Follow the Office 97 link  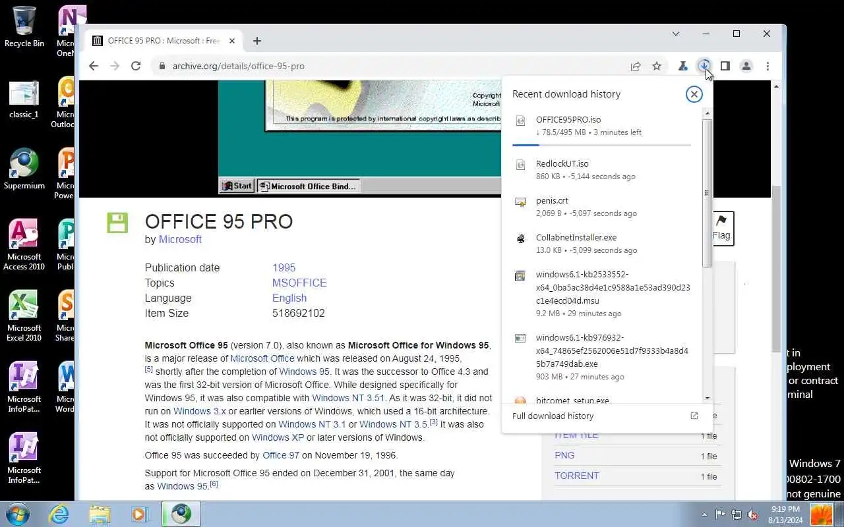(x=280, y=455)
